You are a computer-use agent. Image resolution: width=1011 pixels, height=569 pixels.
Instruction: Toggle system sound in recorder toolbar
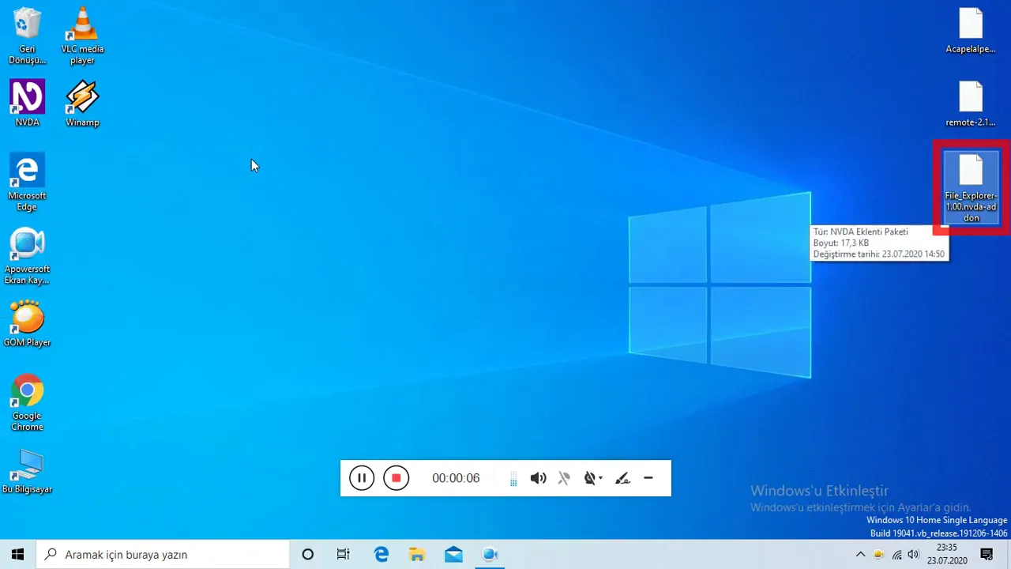[x=538, y=478]
